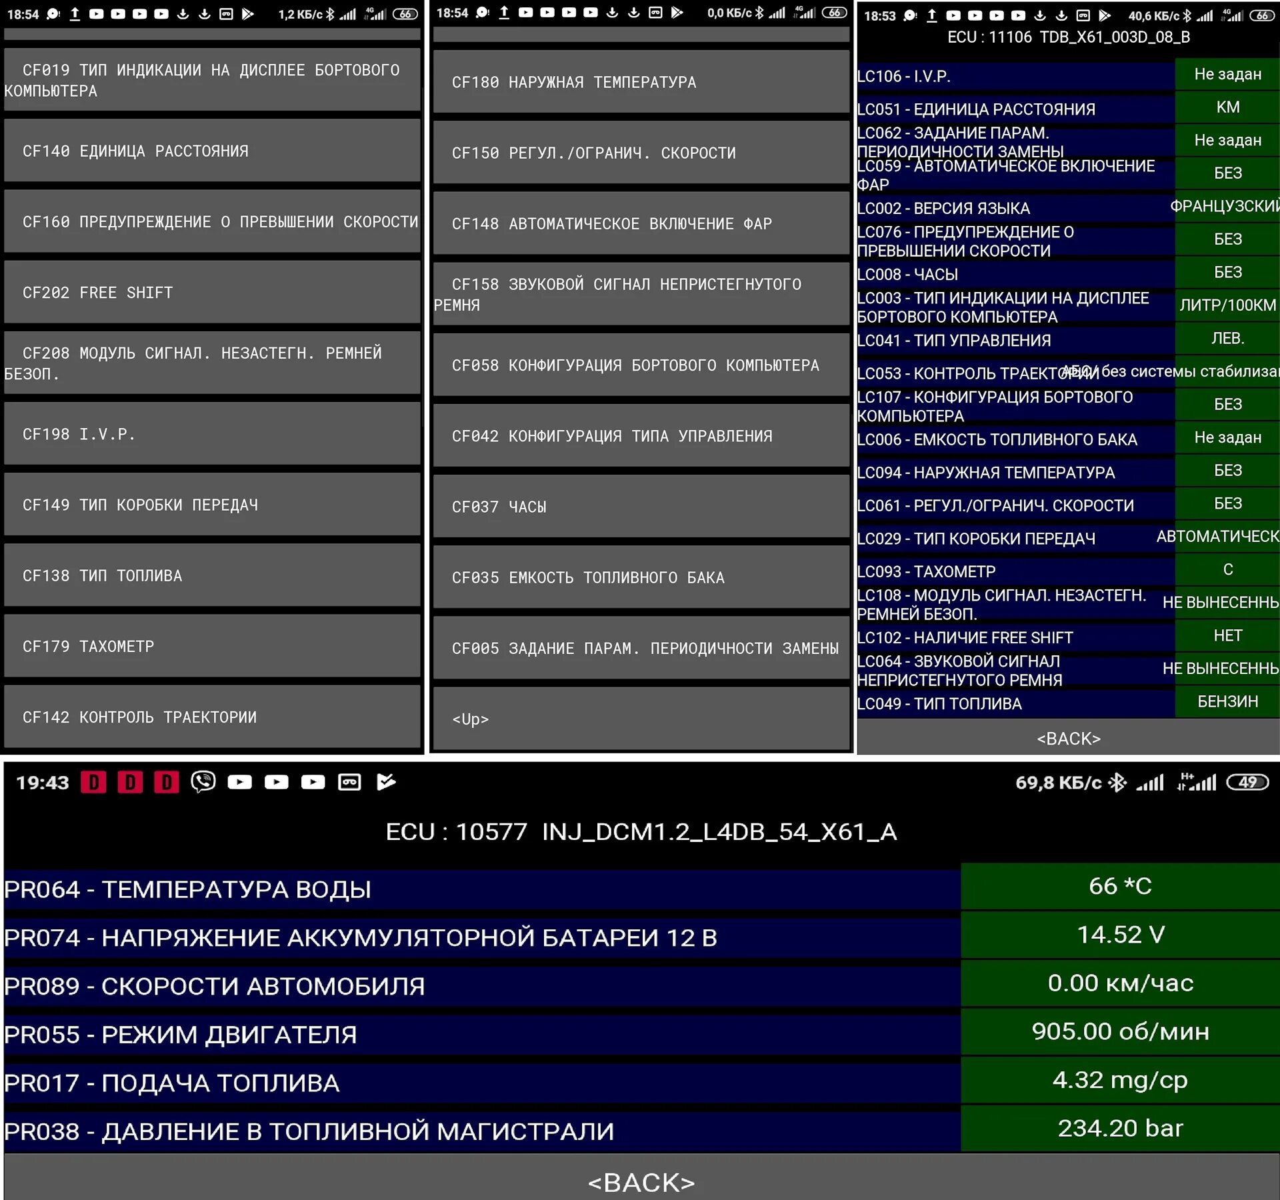The image size is (1280, 1200).
Task: Open CF019 display indication type entry
Action: point(212,80)
